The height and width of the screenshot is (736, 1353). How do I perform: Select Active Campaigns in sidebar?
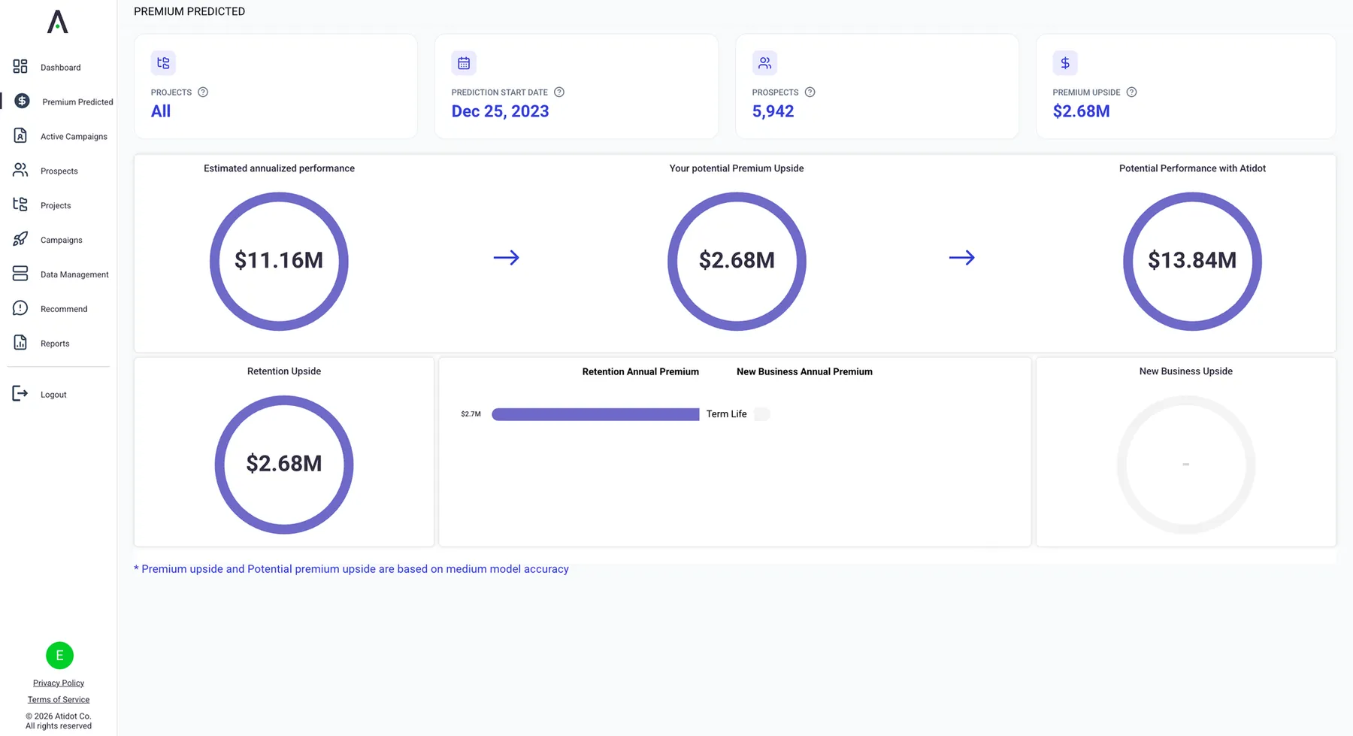click(74, 137)
